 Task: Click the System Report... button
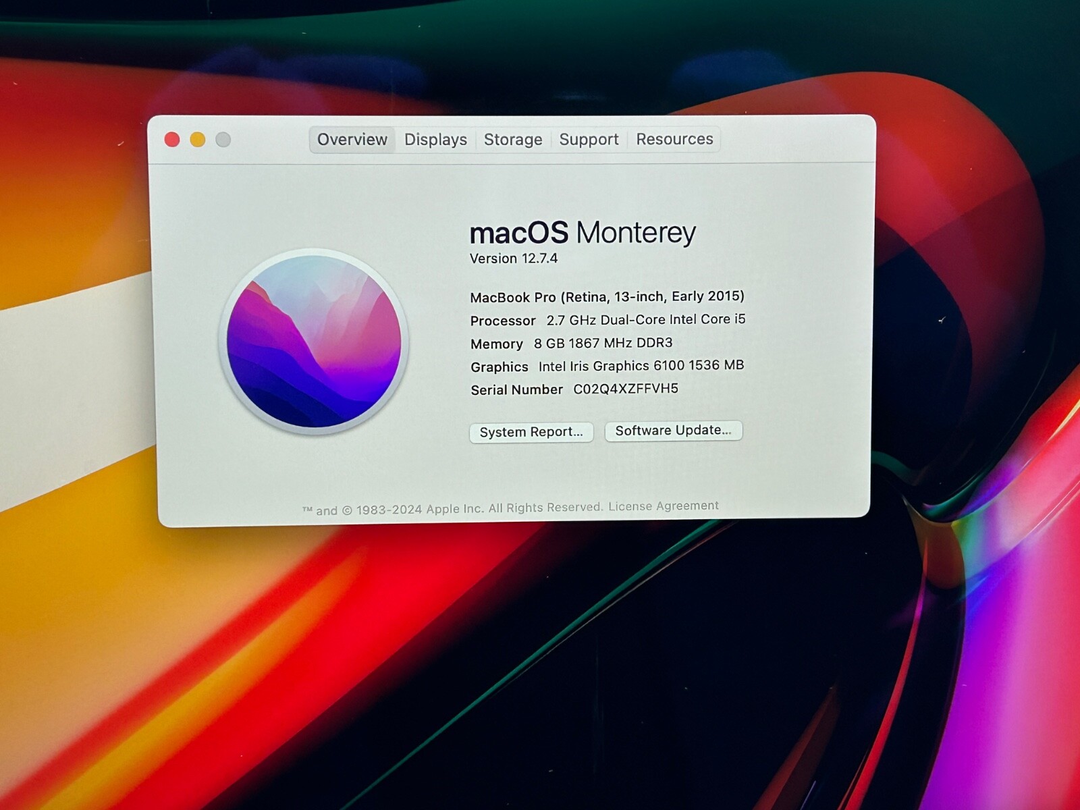coord(531,432)
